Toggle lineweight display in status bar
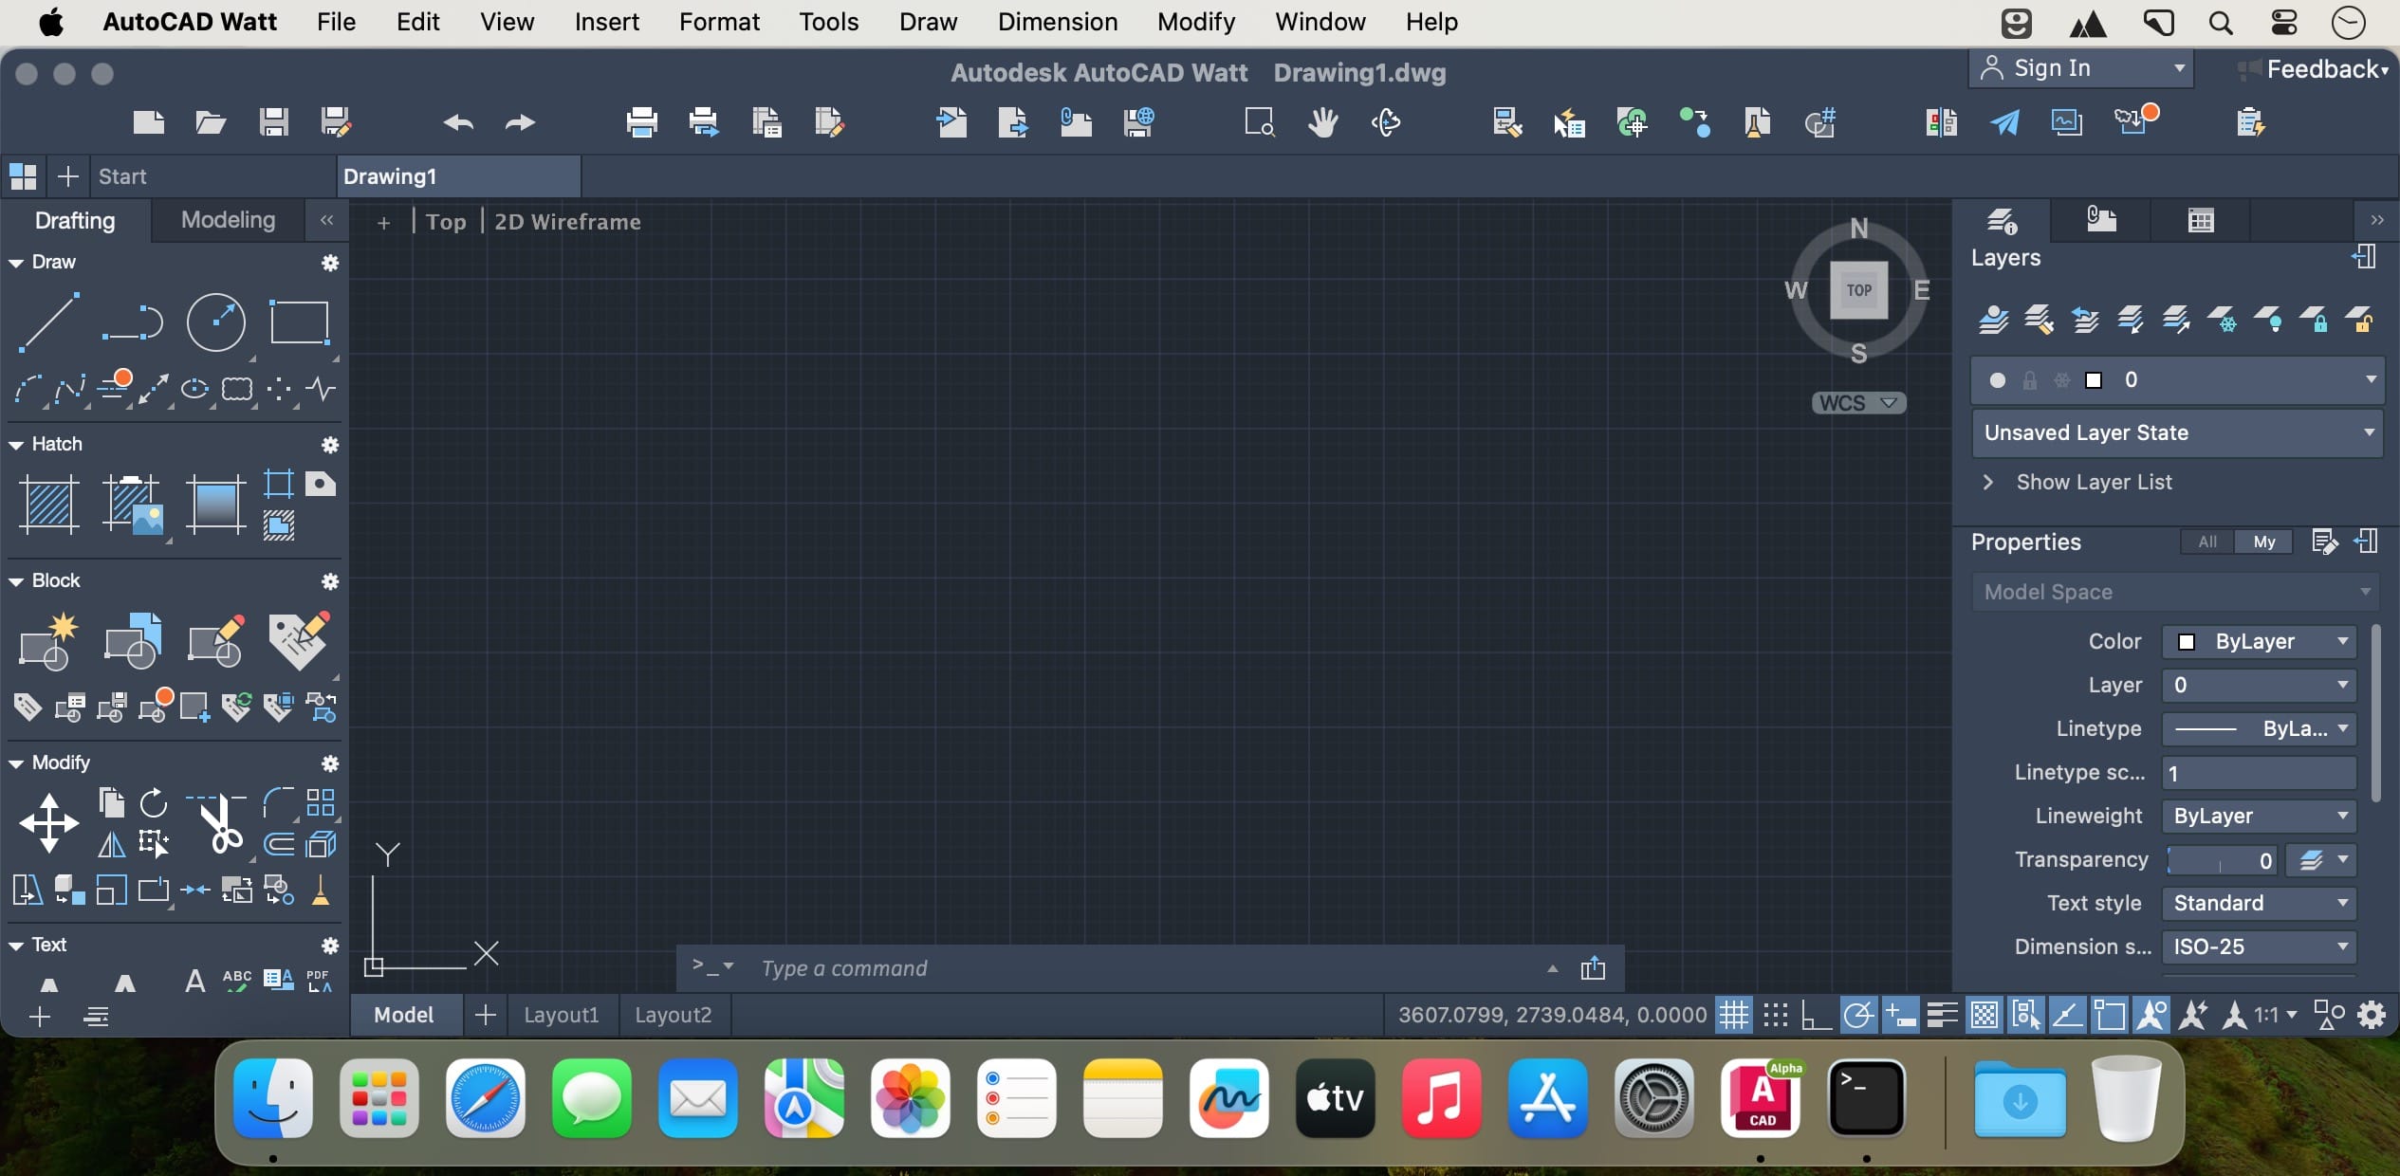 point(1942,1016)
